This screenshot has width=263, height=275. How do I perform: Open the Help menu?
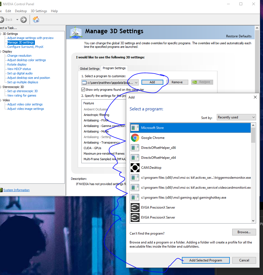tap(54, 11)
